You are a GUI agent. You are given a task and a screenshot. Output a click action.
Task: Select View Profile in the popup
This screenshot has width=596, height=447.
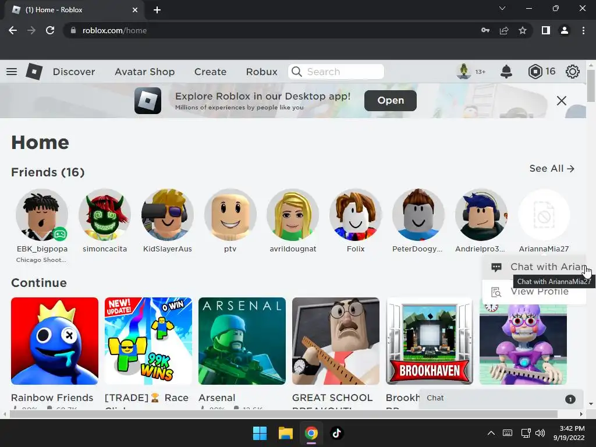coord(534,292)
